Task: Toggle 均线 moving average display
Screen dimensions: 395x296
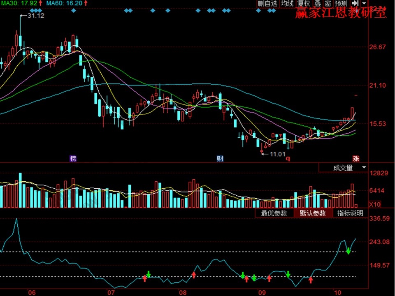Action: 287,4
